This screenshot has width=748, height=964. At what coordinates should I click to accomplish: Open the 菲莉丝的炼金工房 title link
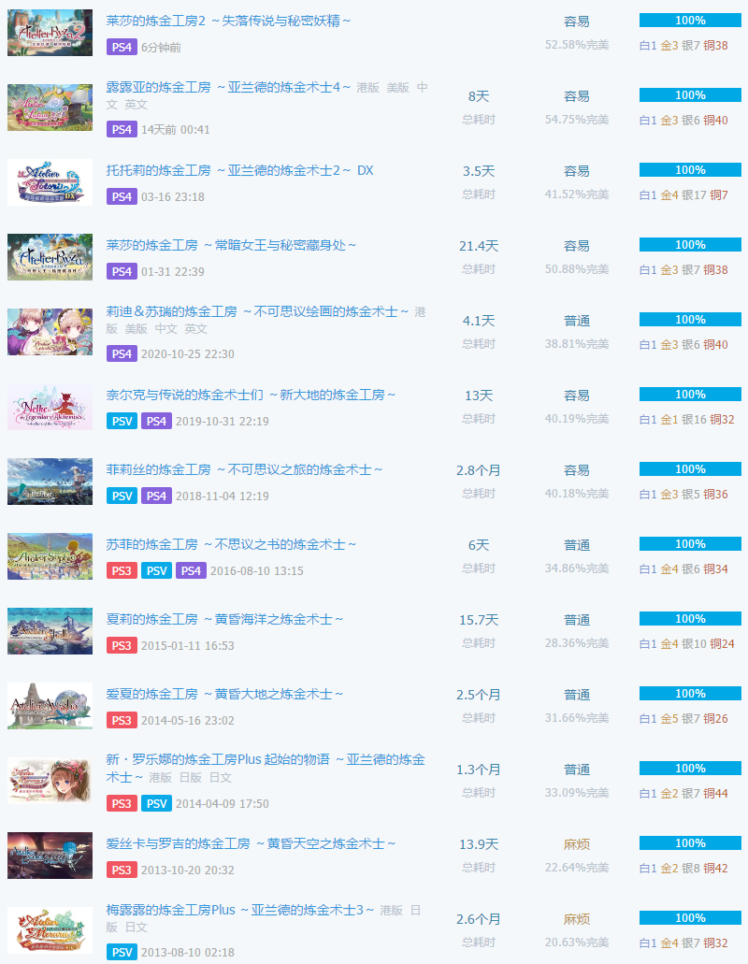click(245, 469)
